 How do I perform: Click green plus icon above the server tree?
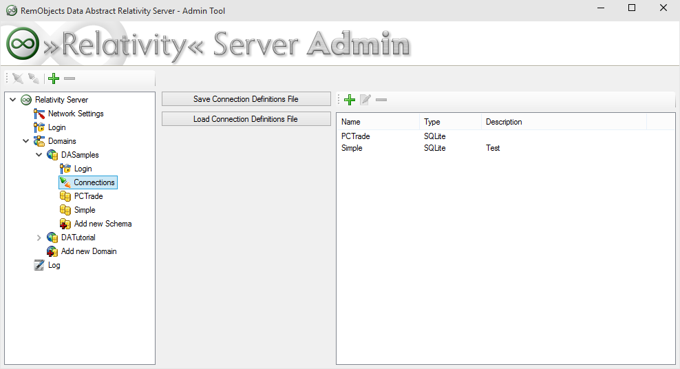pos(54,78)
